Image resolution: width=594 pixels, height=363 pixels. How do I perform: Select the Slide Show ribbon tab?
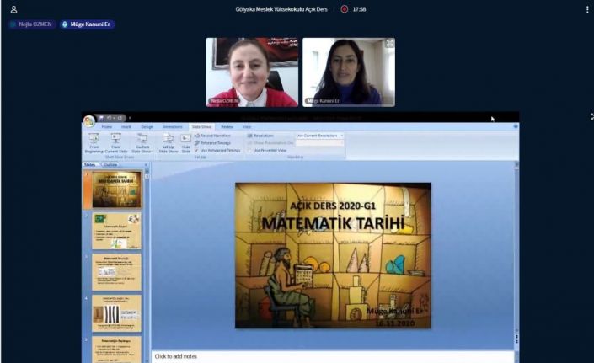tap(201, 127)
